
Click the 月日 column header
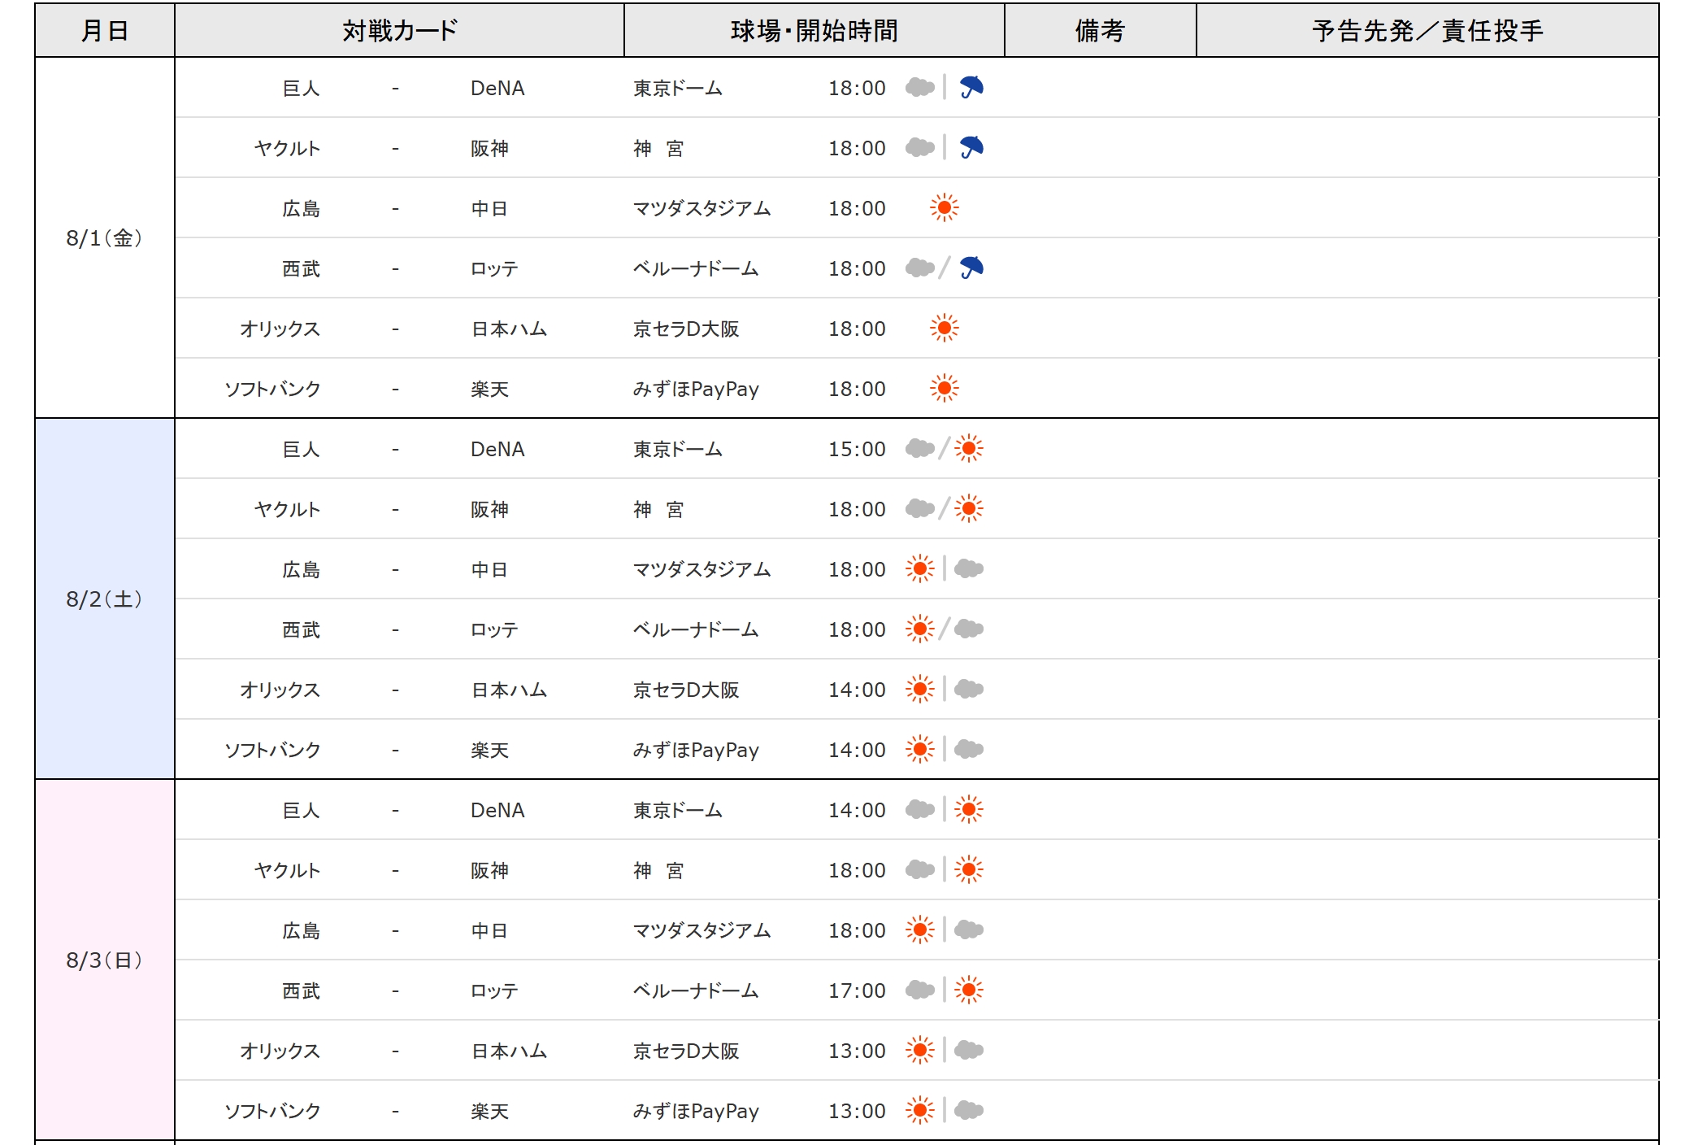105,30
